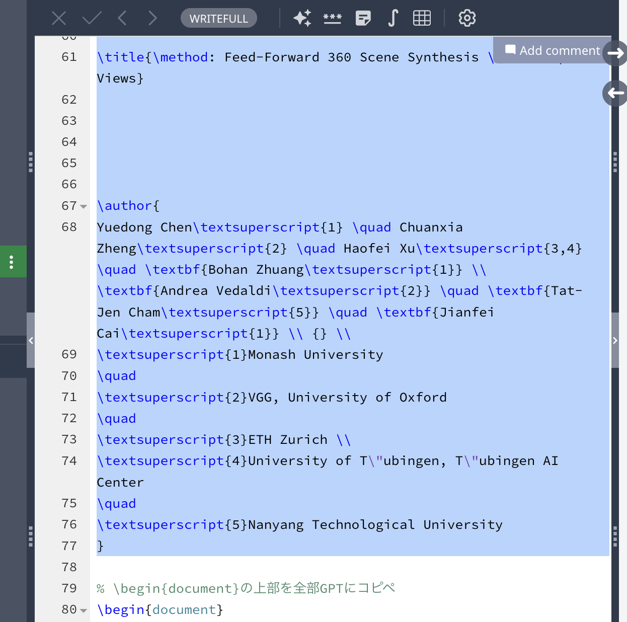This screenshot has height=622, width=627.
Task: Open the note/abstract generator icon
Action: 363,18
